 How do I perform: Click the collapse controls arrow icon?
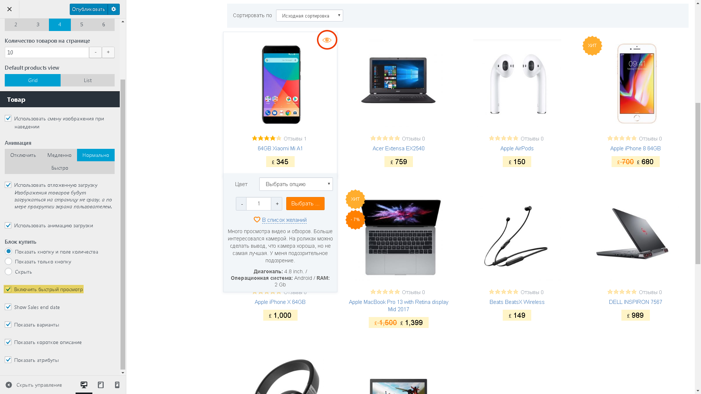pos(9,385)
